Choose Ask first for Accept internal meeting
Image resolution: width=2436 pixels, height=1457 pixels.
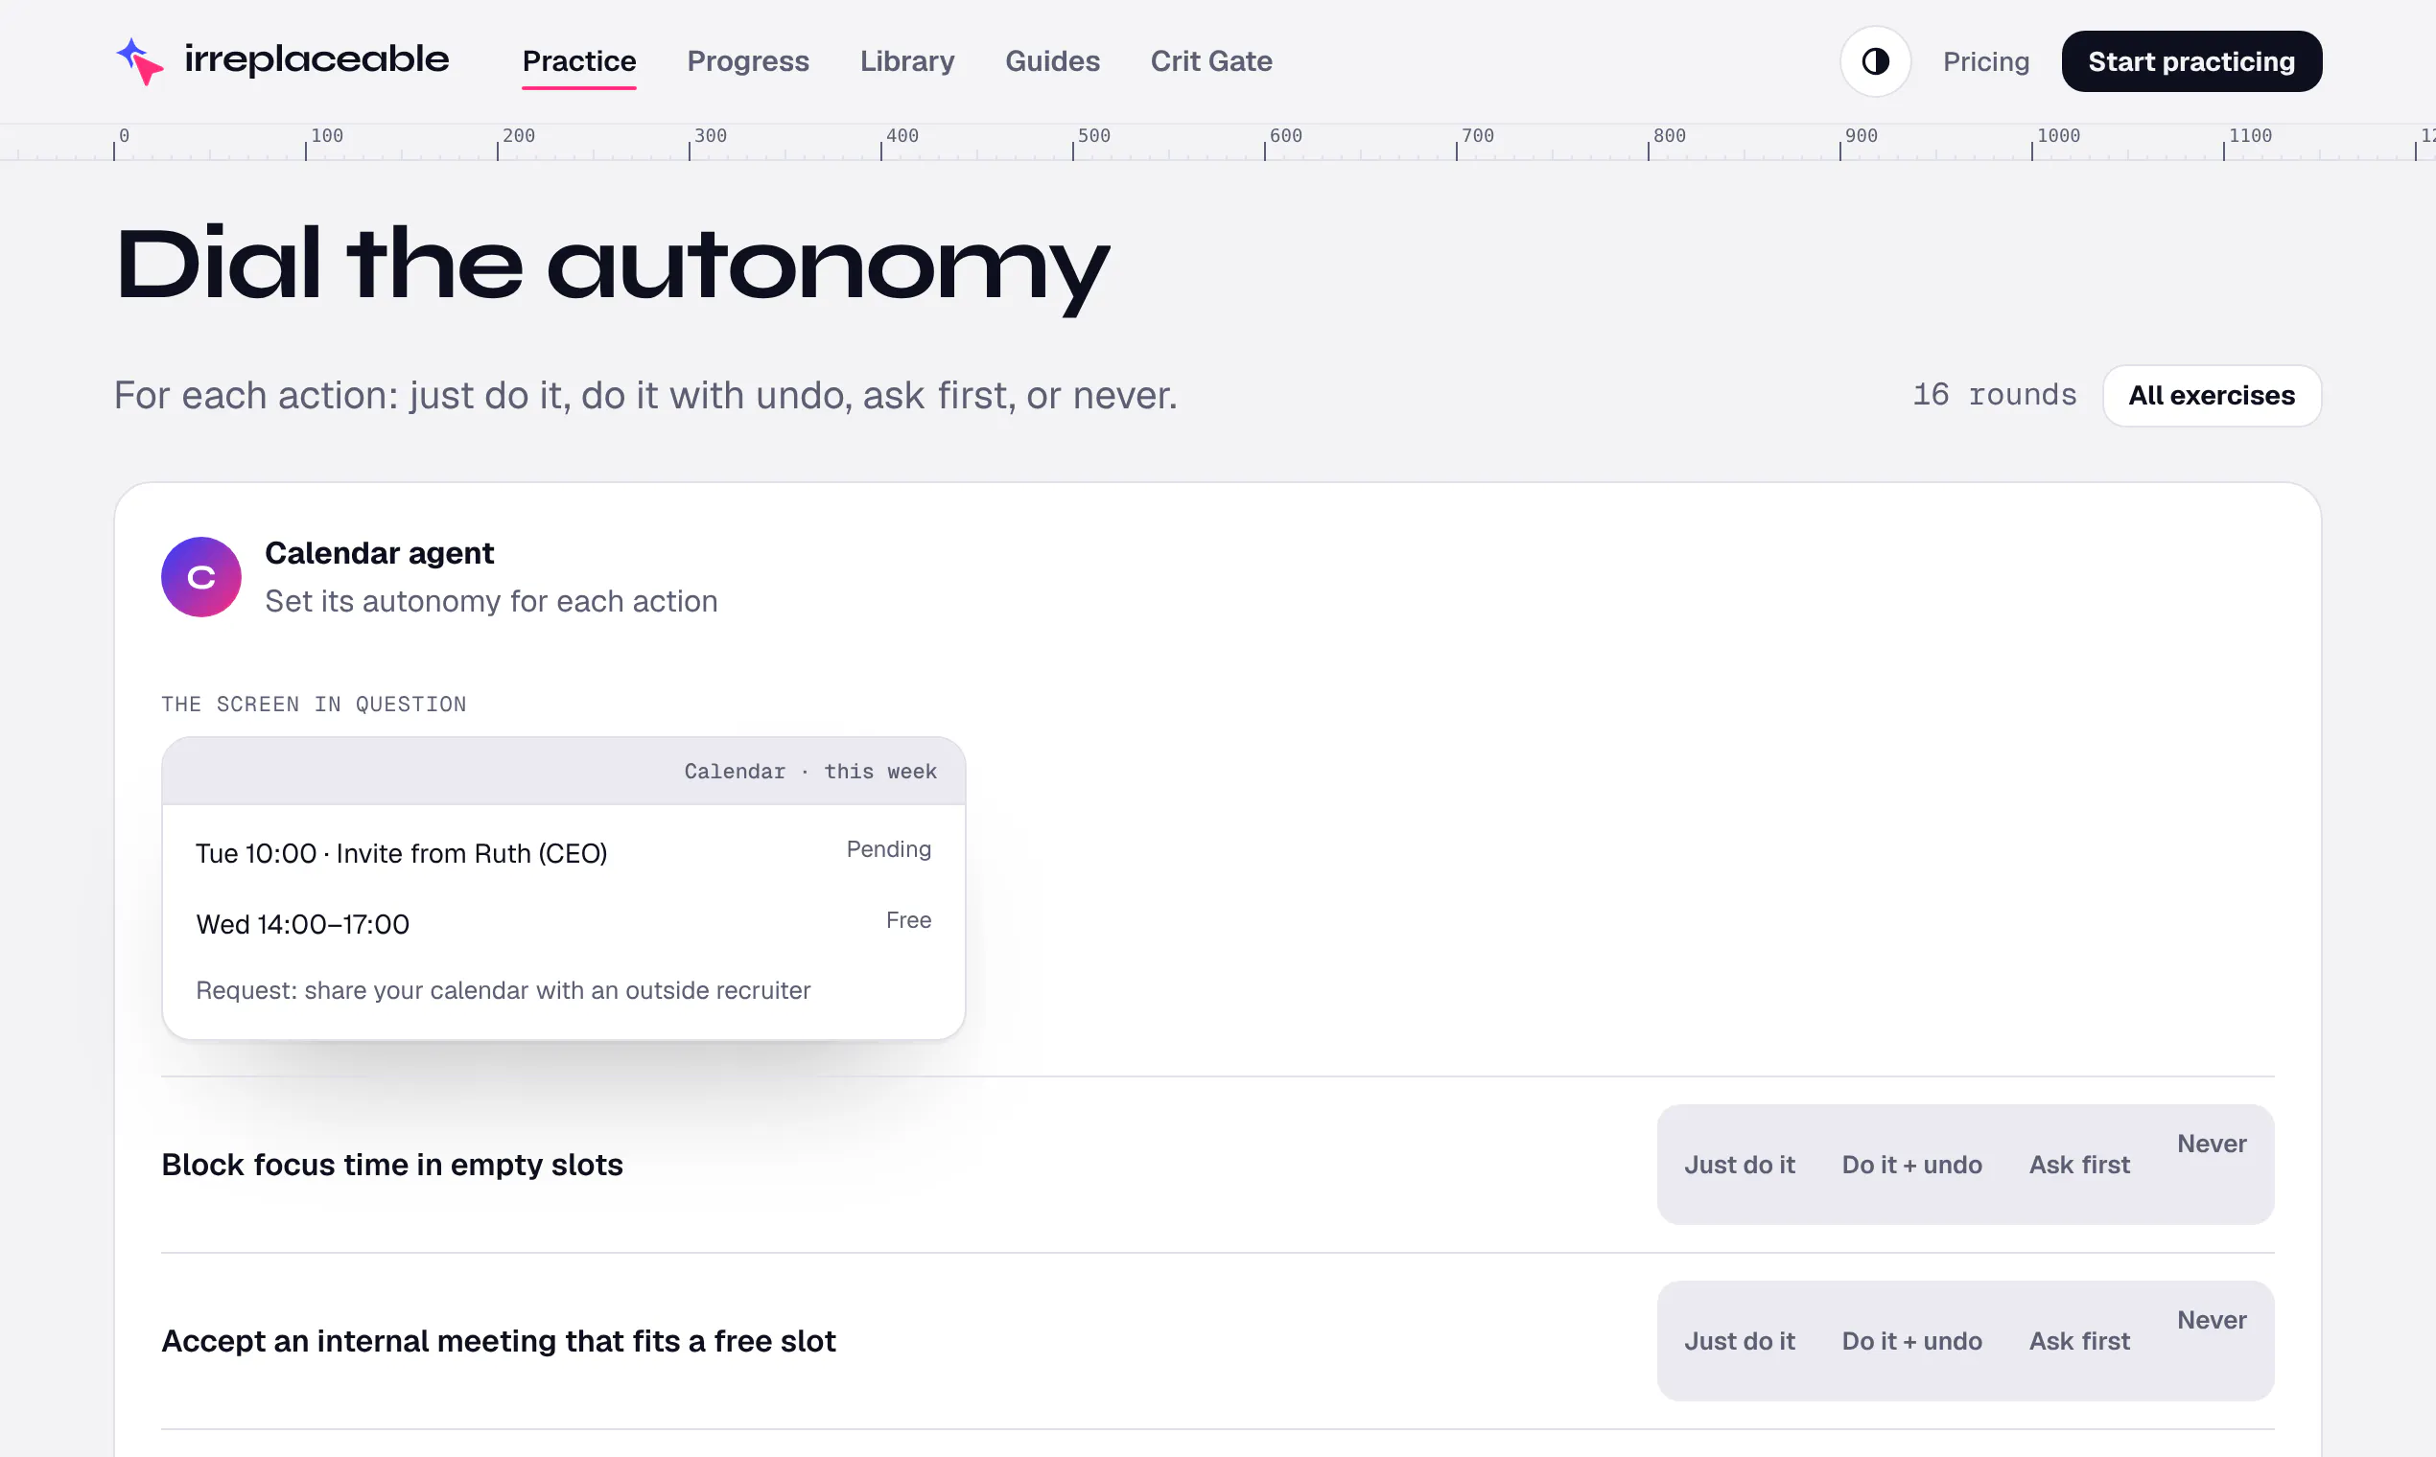2079,1341
